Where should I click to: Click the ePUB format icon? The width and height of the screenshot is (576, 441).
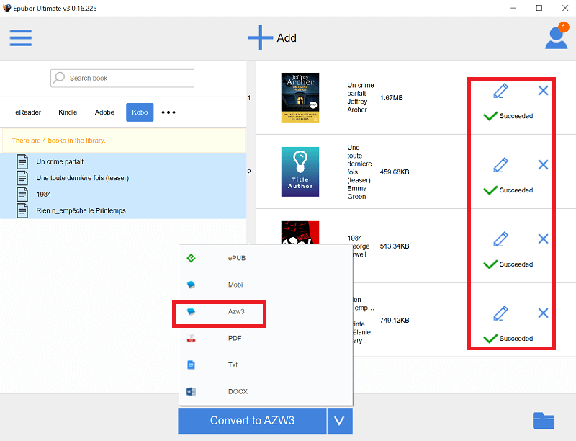[191, 258]
